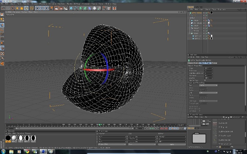
Task: Click the sphere tag on the Sky row
Action: (x=209, y=23)
